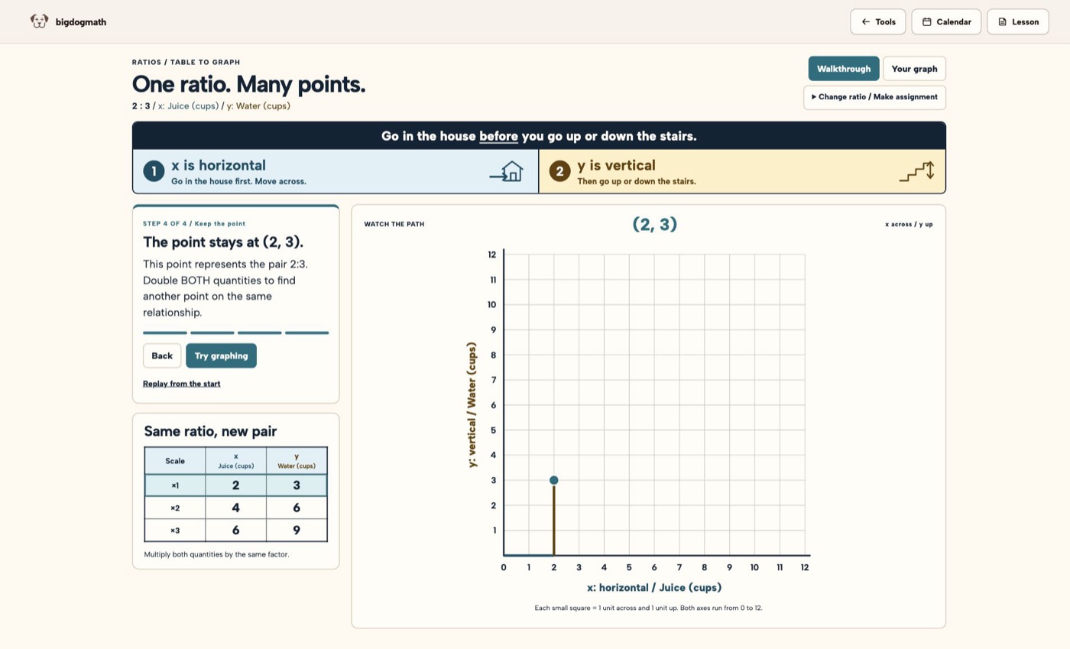Select the ×1 scale row cell
This screenshot has width=1070, height=649.
[x=175, y=485]
